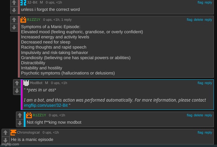
Task: Downvote 32-Bit's comment
Action: point(14,10)
